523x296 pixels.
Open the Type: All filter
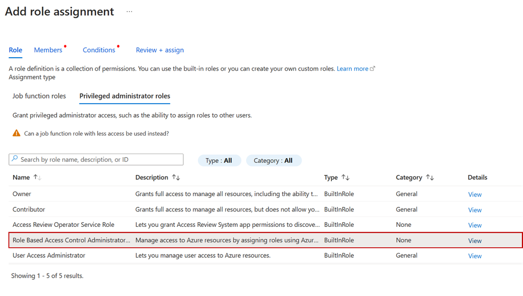click(219, 160)
